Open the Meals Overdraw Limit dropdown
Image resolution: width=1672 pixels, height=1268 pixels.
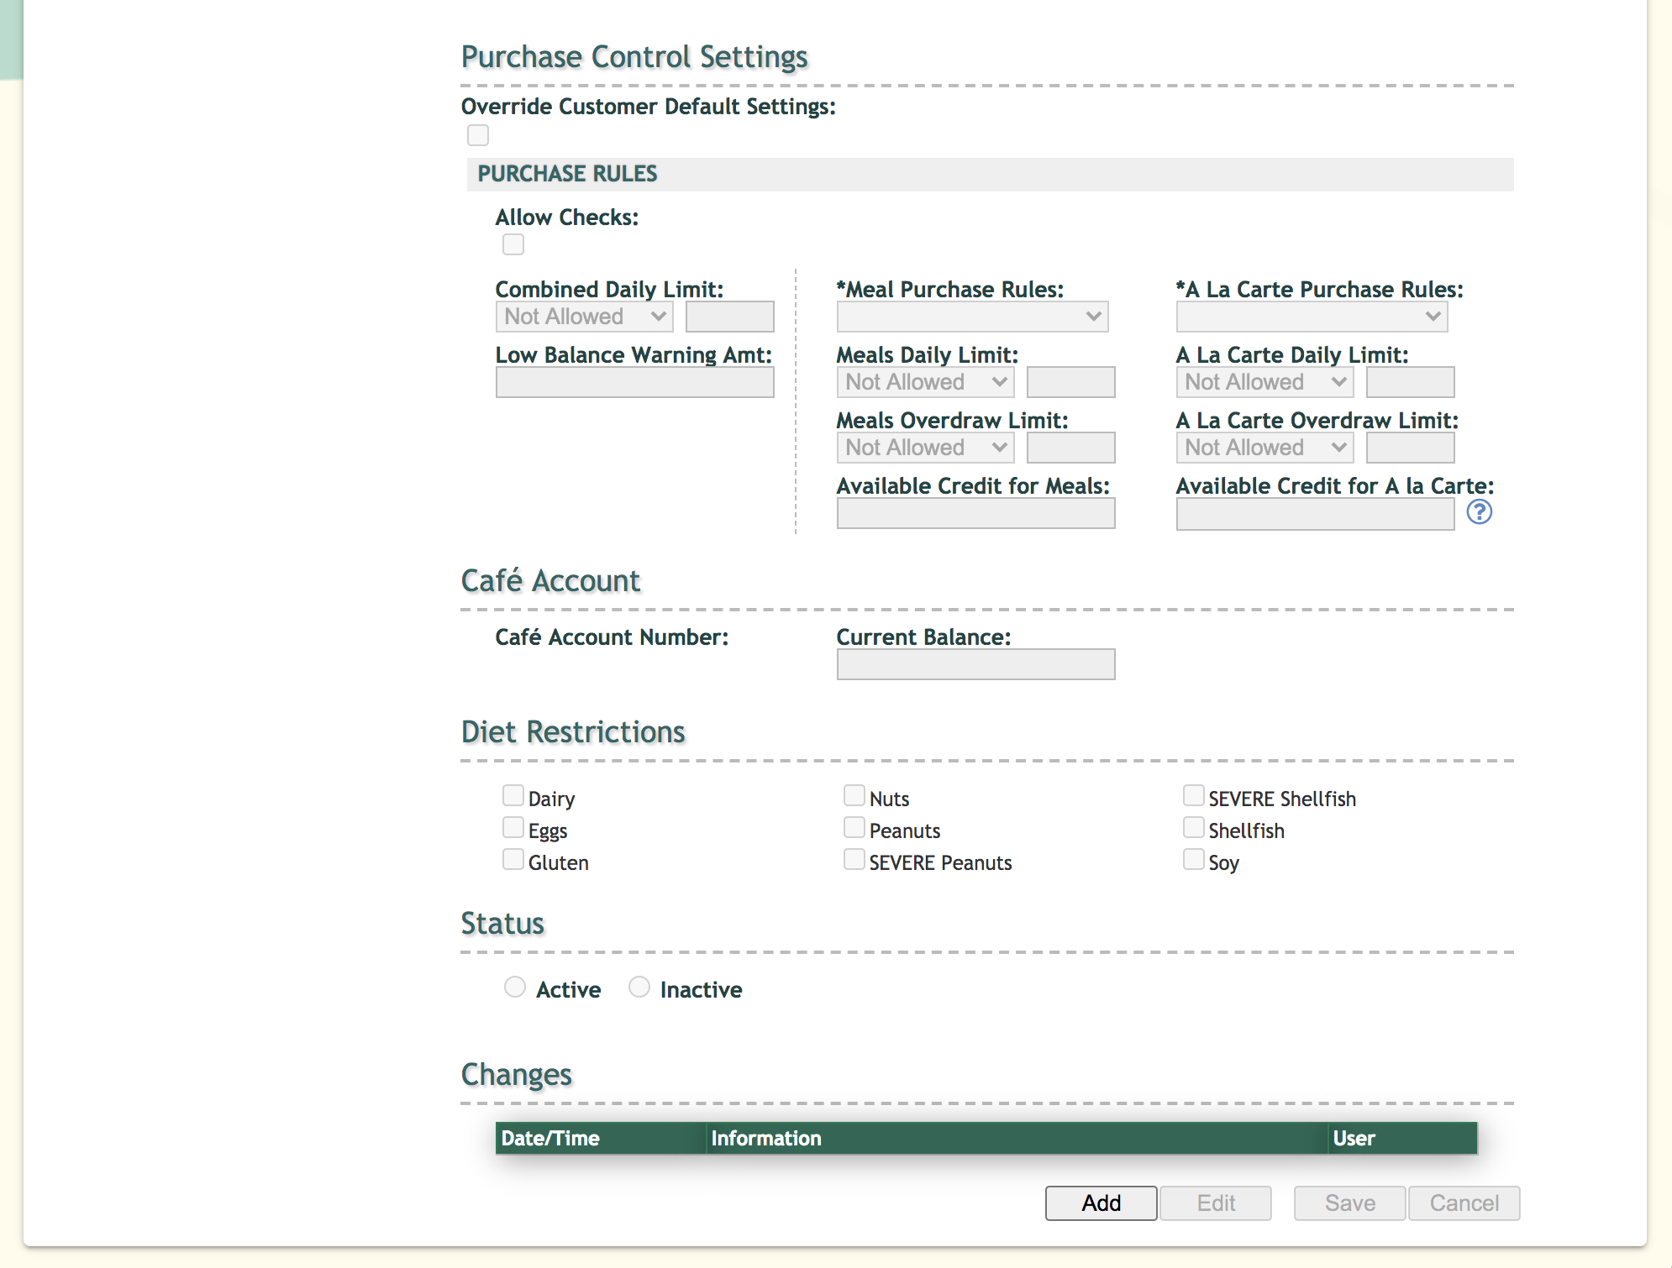click(x=925, y=448)
